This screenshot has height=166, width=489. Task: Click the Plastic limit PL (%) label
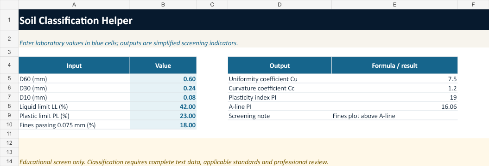44,116
